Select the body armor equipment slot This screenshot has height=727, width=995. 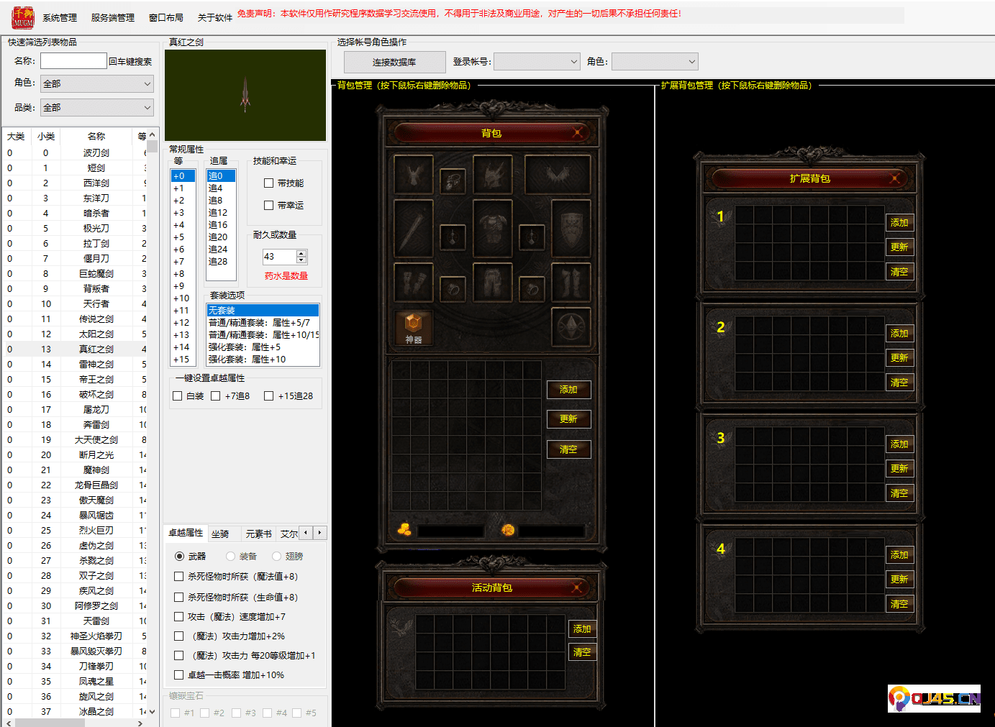492,229
